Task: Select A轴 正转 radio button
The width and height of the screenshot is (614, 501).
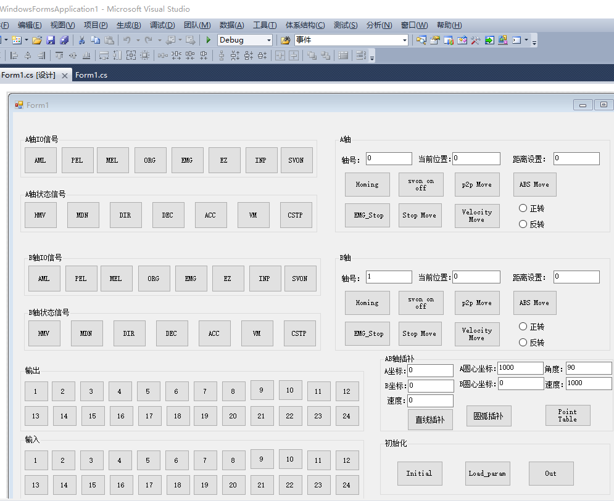Action: click(x=523, y=208)
